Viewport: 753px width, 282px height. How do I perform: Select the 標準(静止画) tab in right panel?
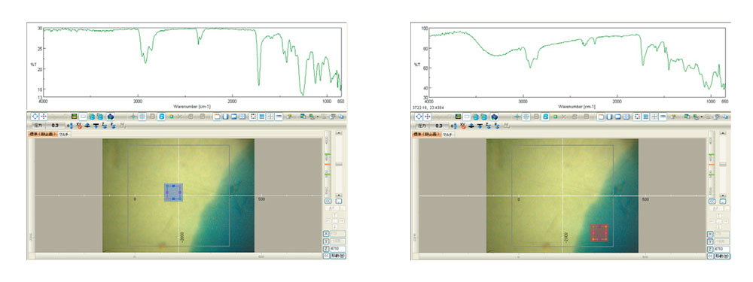coord(426,135)
